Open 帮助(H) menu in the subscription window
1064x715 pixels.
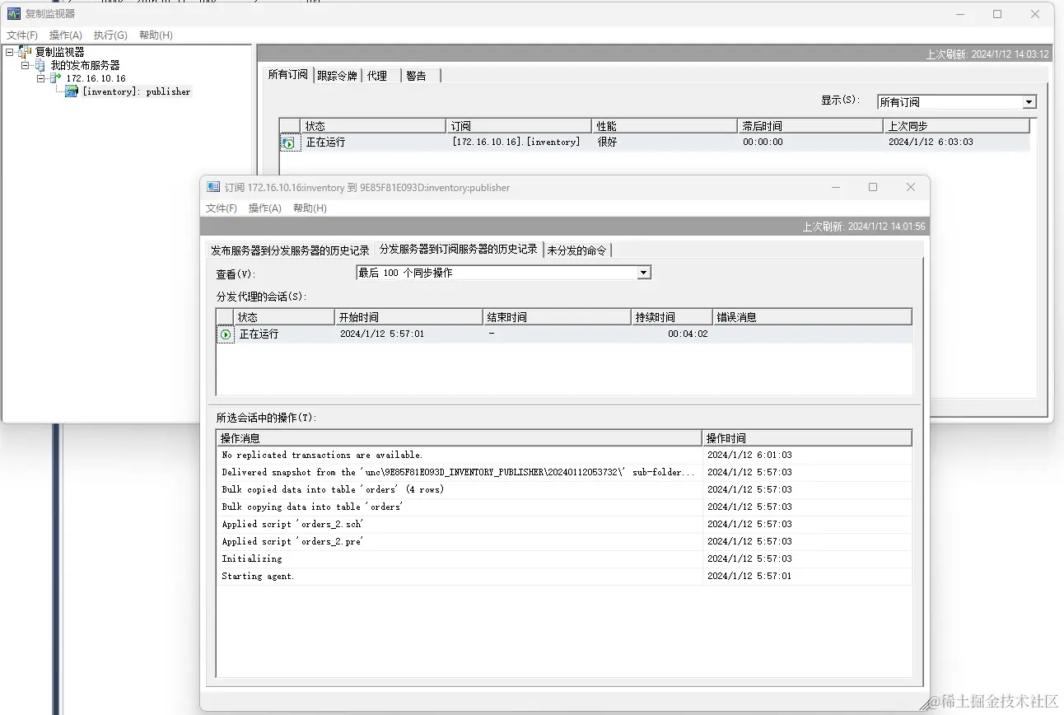310,208
